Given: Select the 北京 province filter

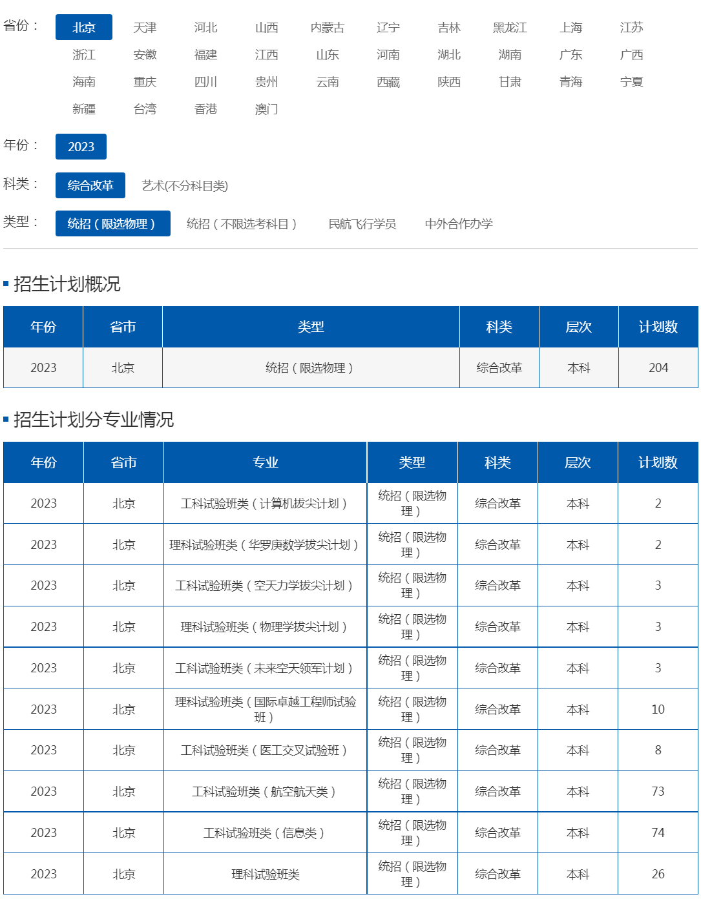Looking at the screenshot, I should [x=84, y=27].
